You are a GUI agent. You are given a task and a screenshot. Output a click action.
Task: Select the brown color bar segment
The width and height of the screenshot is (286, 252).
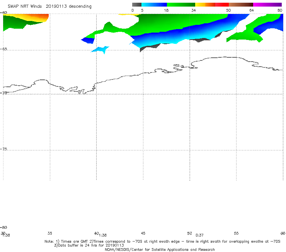241,5
